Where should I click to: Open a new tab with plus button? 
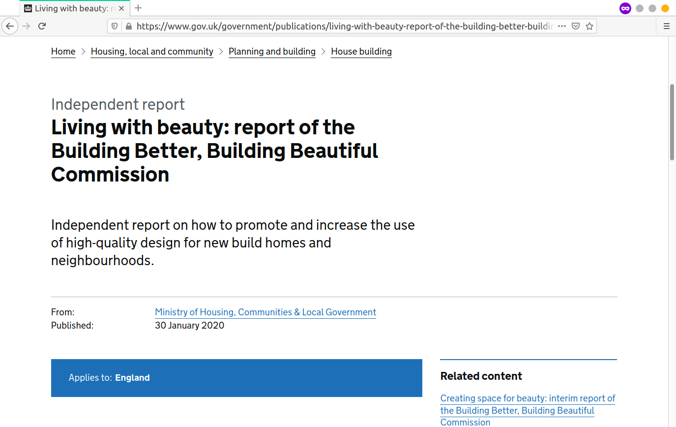click(x=138, y=8)
